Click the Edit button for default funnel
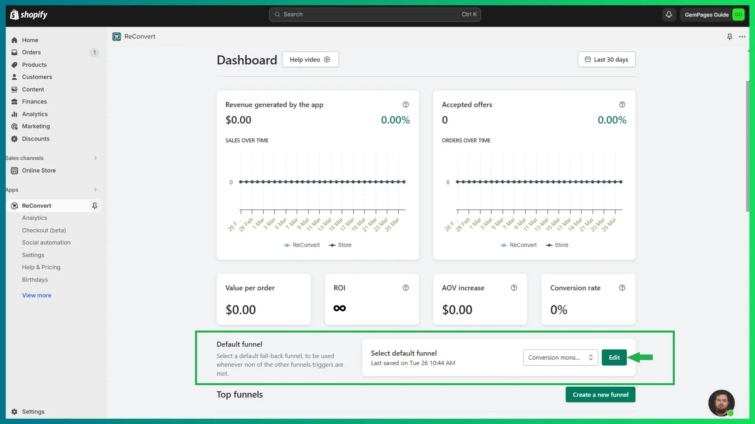 tap(614, 357)
